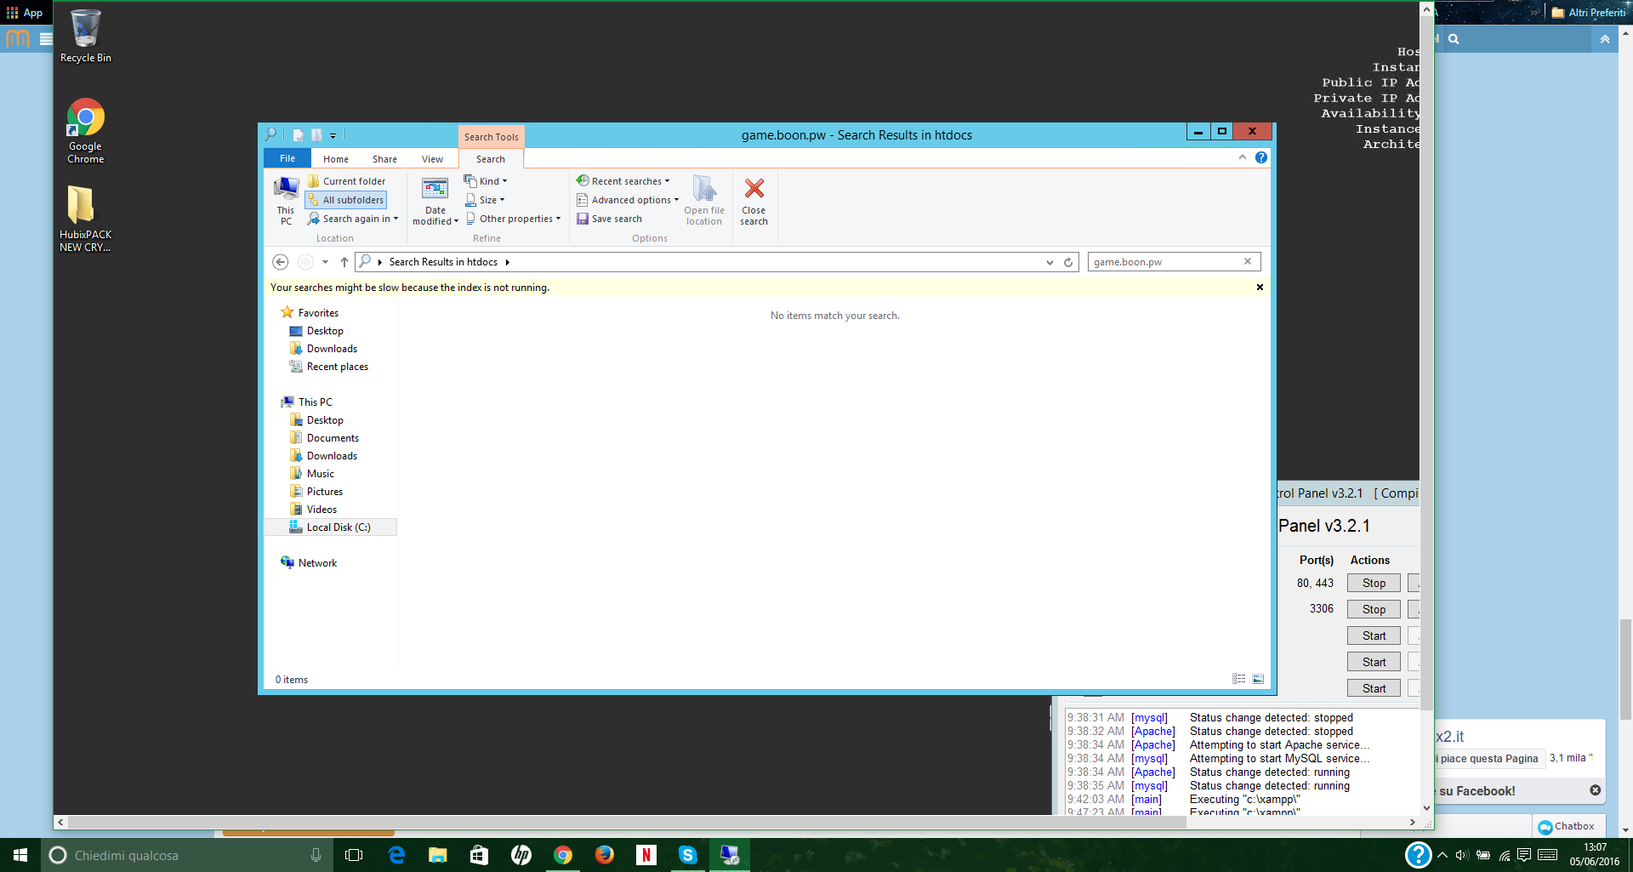
Task: Click Save search icon button
Action: 610,219
